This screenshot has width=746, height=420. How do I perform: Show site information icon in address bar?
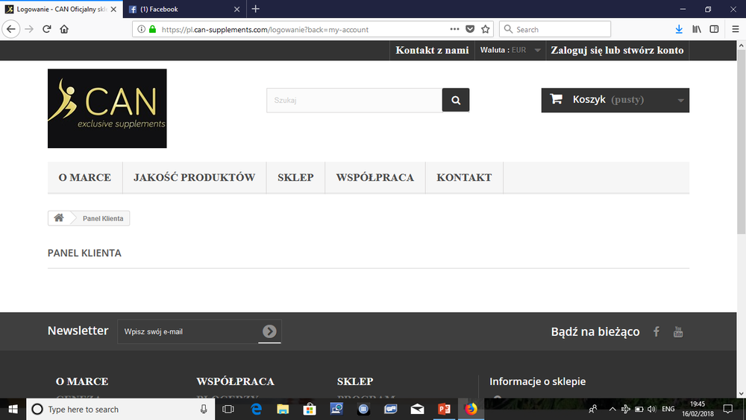141,29
